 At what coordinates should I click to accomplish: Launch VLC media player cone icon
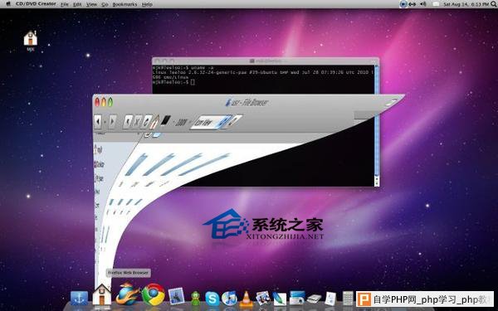click(247, 299)
